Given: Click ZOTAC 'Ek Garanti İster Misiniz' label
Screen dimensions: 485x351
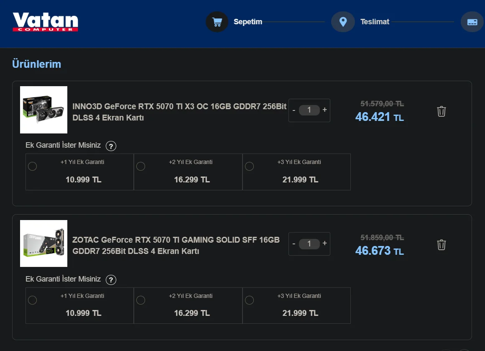Looking at the screenshot, I should point(63,279).
